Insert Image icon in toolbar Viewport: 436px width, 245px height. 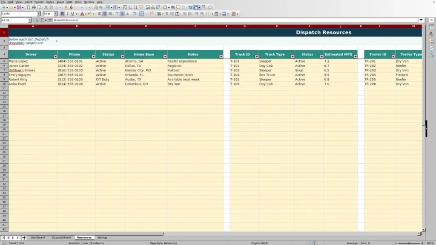(148, 7)
